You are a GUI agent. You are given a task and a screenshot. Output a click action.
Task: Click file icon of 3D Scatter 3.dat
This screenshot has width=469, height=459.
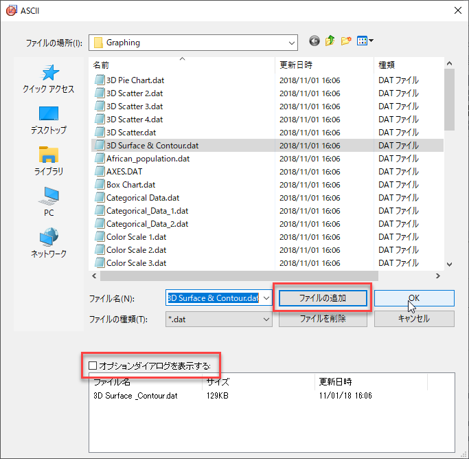pos(100,107)
